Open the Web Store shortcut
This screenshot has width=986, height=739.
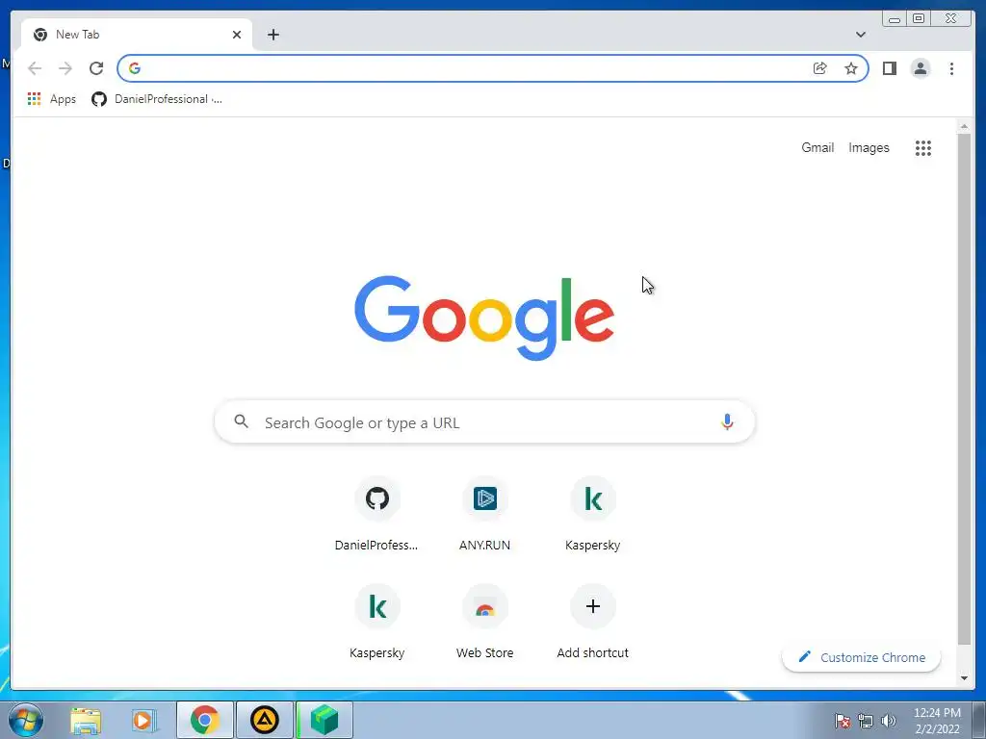(x=485, y=622)
